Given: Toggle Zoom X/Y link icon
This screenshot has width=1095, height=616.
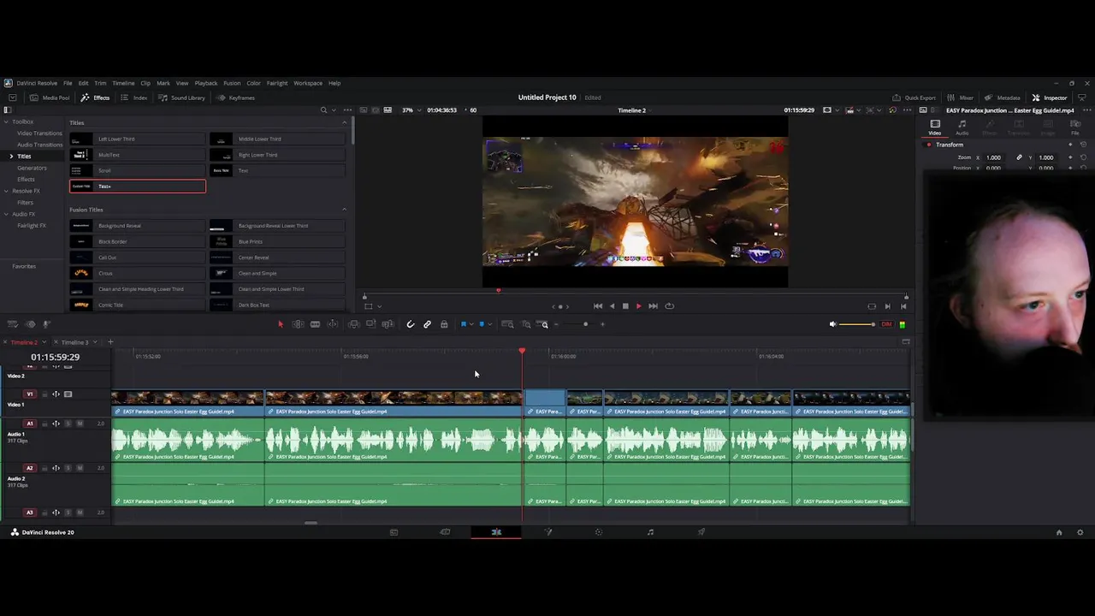Looking at the screenshot, I should coord(1019,157).
